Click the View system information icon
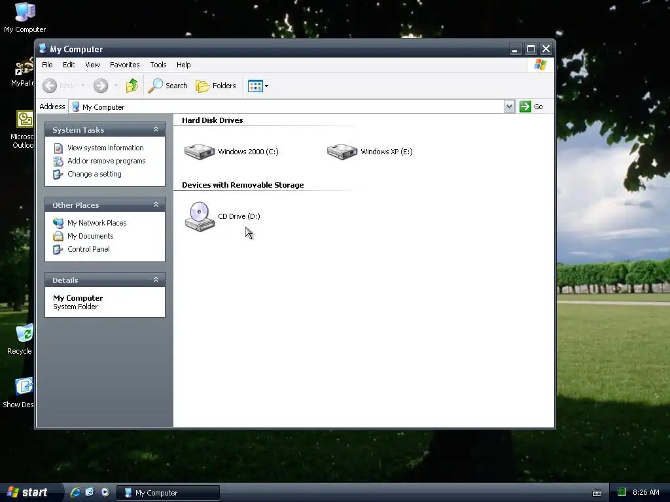 pos(58,148)
